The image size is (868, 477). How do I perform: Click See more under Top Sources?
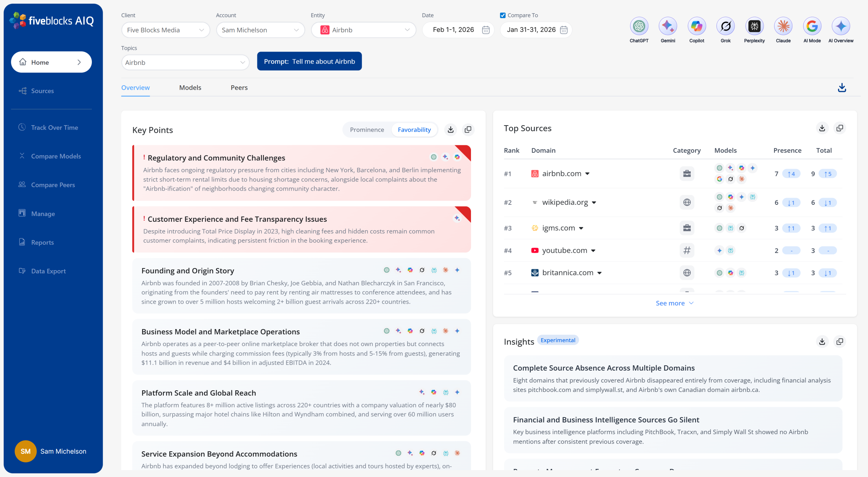coord(674,303)
